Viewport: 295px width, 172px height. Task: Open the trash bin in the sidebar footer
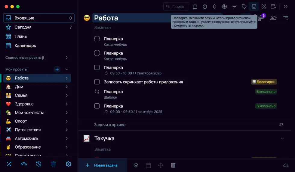pyautogui.click(x=54, y=164)
